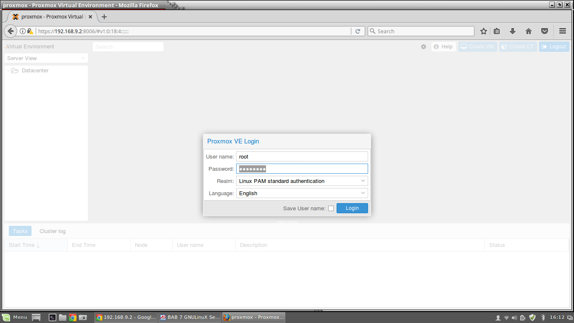Open the Bluetooth tray icon

(x=543, y=318)
